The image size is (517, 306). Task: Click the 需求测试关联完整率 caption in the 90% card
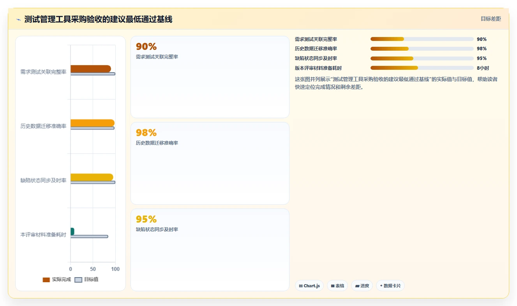(157, 57)
